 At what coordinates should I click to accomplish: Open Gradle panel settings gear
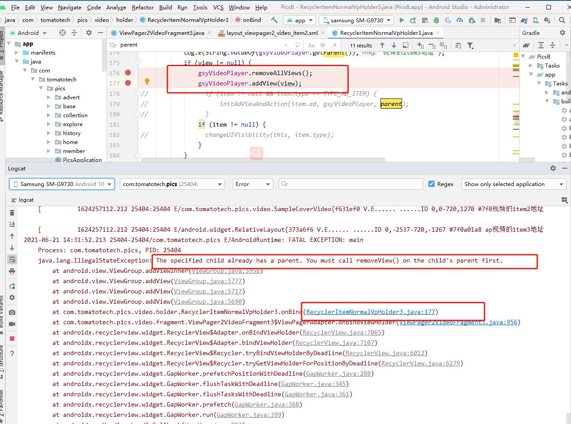(563, 33)
